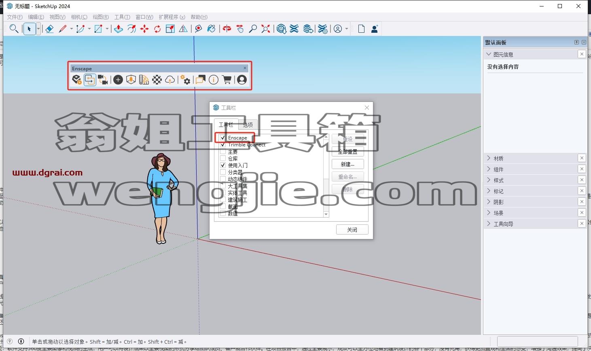
Task: Open the 3D Warehouse icon
Action: [x=282, y=29]
